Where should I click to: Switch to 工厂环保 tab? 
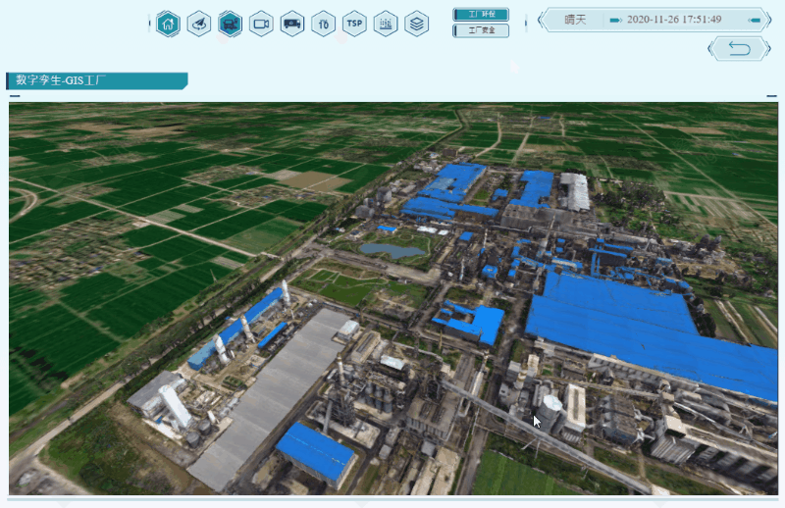pyautogui.click(x=481, y=15)
